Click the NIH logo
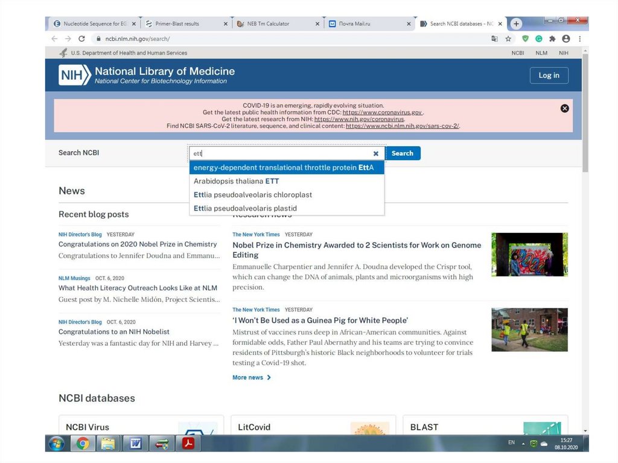The image size is (618, 463). point(74,75)
